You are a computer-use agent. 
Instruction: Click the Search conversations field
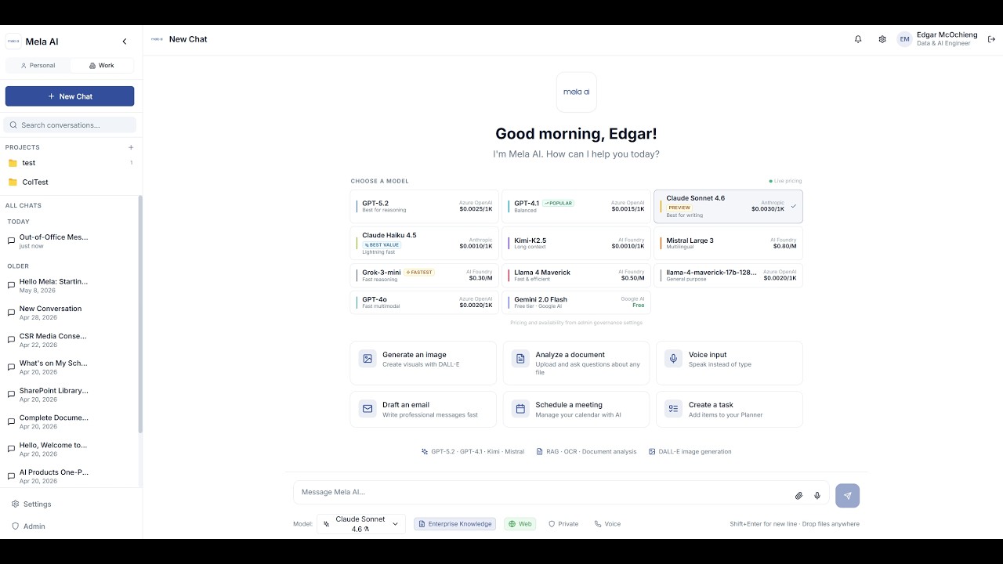point(70,125)
